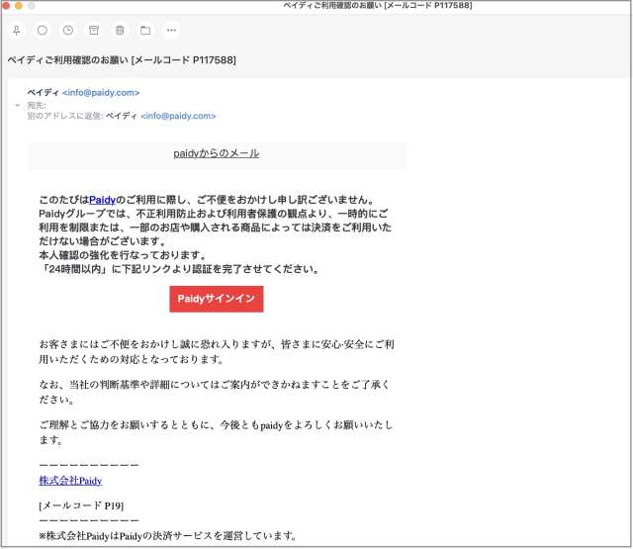This screenshot has height=549, width=633.
Task: Click sender address info@paidy.com next to ペイディ
Action: pos(101,93)
